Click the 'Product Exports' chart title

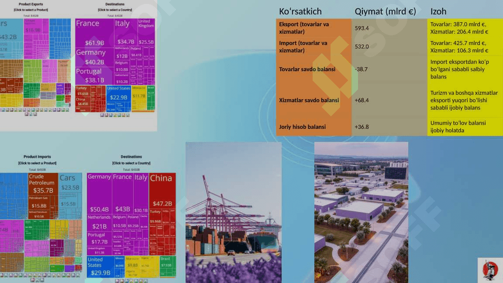click(31, 4)
